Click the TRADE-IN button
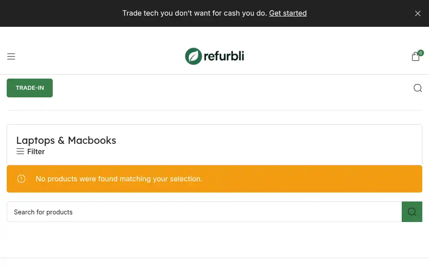429x268 pixels. tap(30, 88)
